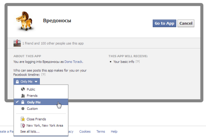The height and width of the screenshot is (139, 206).
Task: Click the location pin icon for New York
Action: coord(23,126)
